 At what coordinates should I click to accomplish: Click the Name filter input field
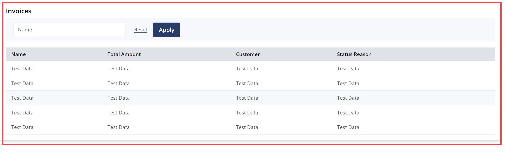(x=69, y=30)
